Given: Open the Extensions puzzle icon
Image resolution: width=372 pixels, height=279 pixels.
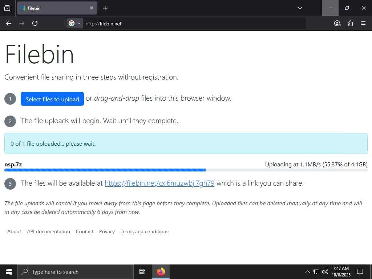Looking at the screenshot, I should (x=350, y=23).
